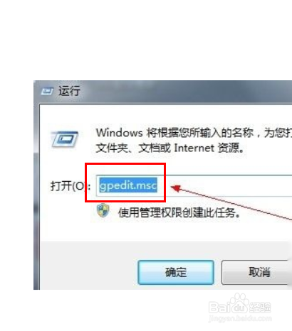Viewport: 292px width, 331px height.
Task: Click blank title bar area right of 运行
Action: coord(185,92)
